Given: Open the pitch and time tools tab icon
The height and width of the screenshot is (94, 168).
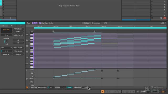Looking at the screenshot, I should click(x=3, y=26).
